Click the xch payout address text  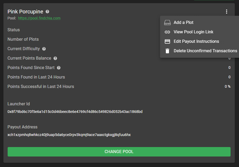click(69, 135)
